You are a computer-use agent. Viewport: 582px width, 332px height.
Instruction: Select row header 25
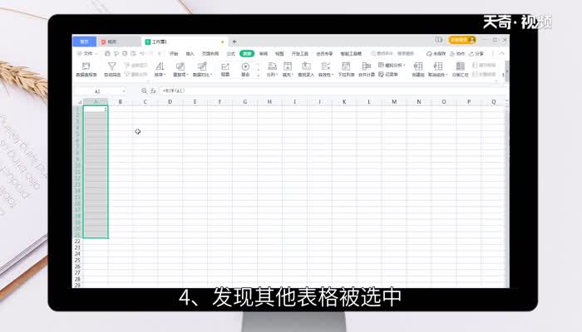coord(77,260)
